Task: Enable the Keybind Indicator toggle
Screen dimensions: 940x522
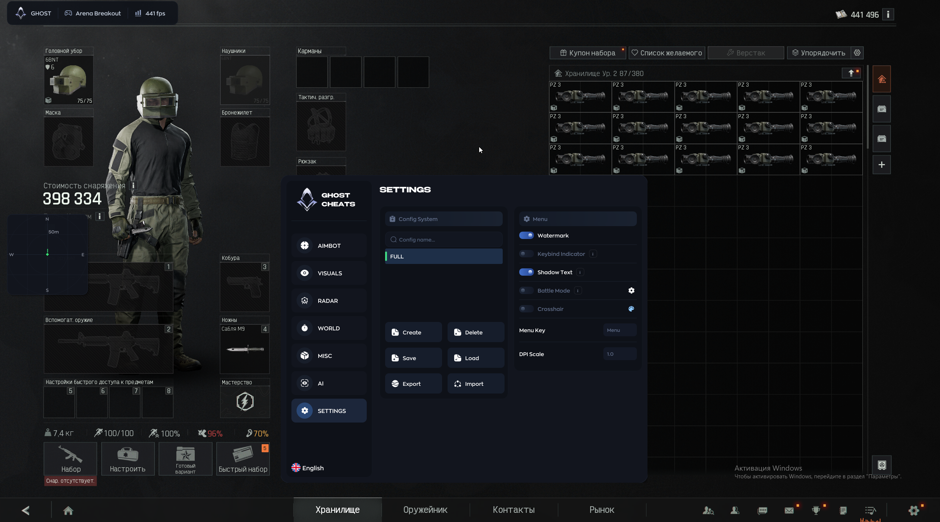Action: point(526,254)
